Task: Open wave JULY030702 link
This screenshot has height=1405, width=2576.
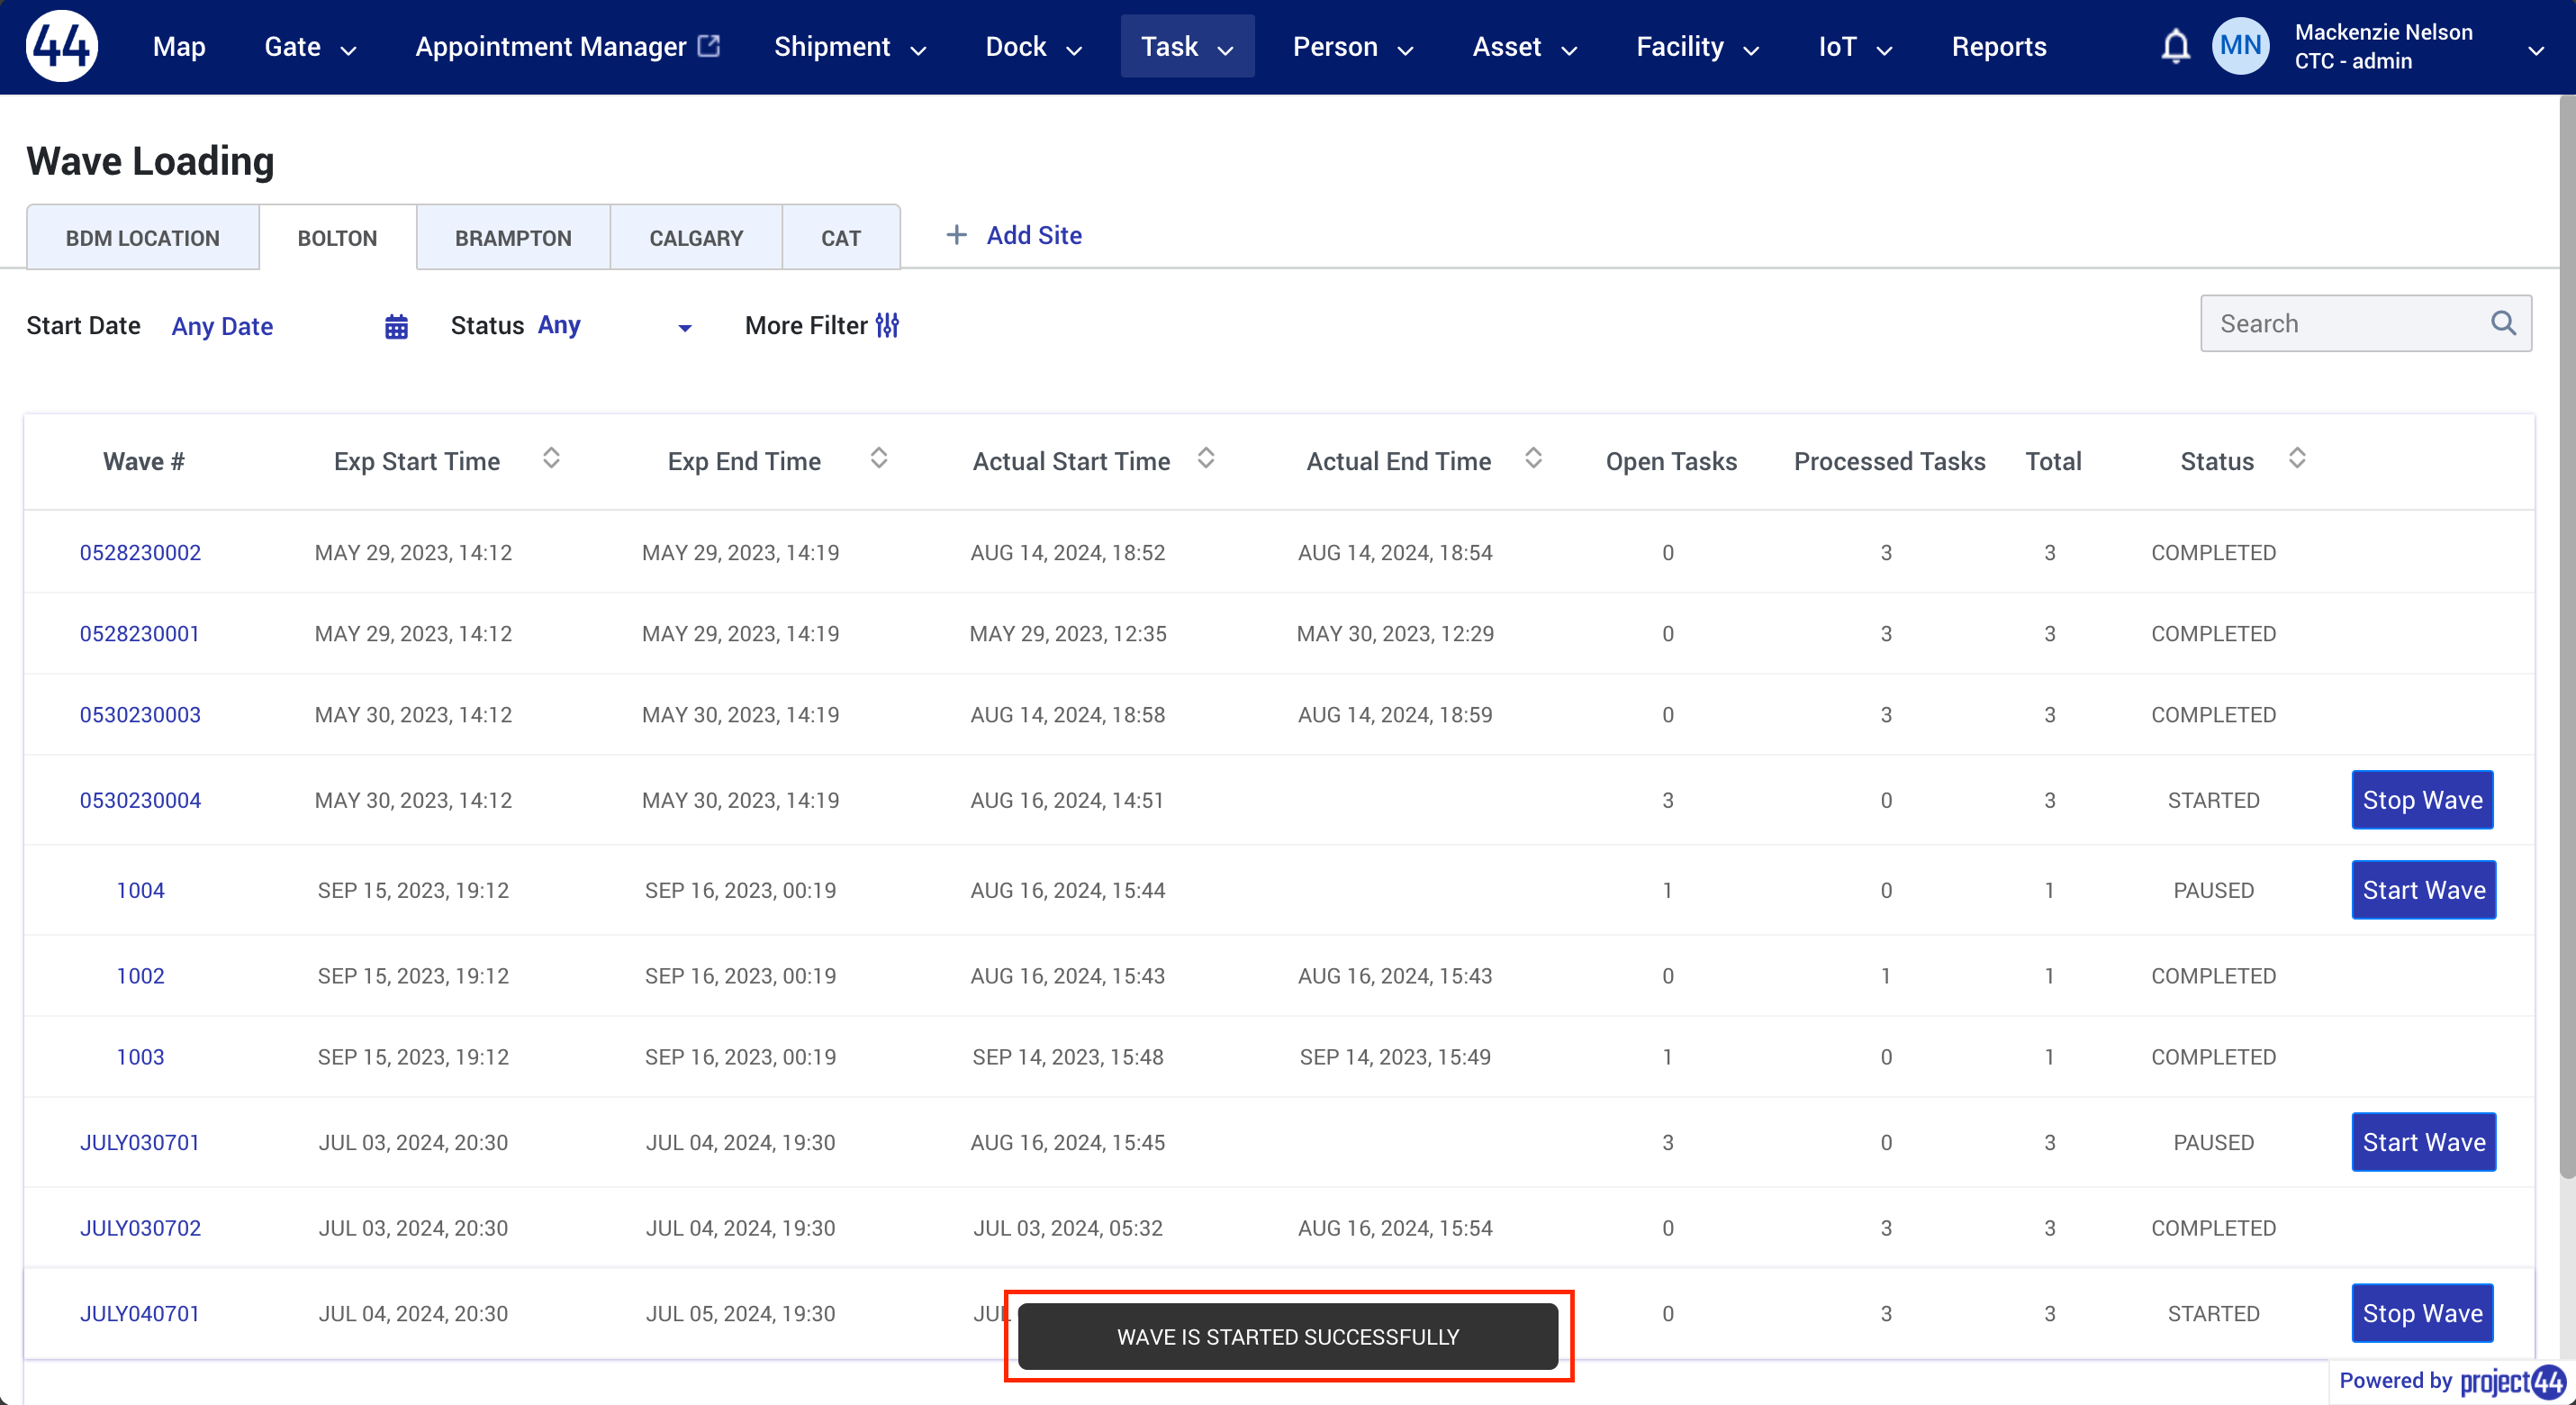Action: 140,1228
